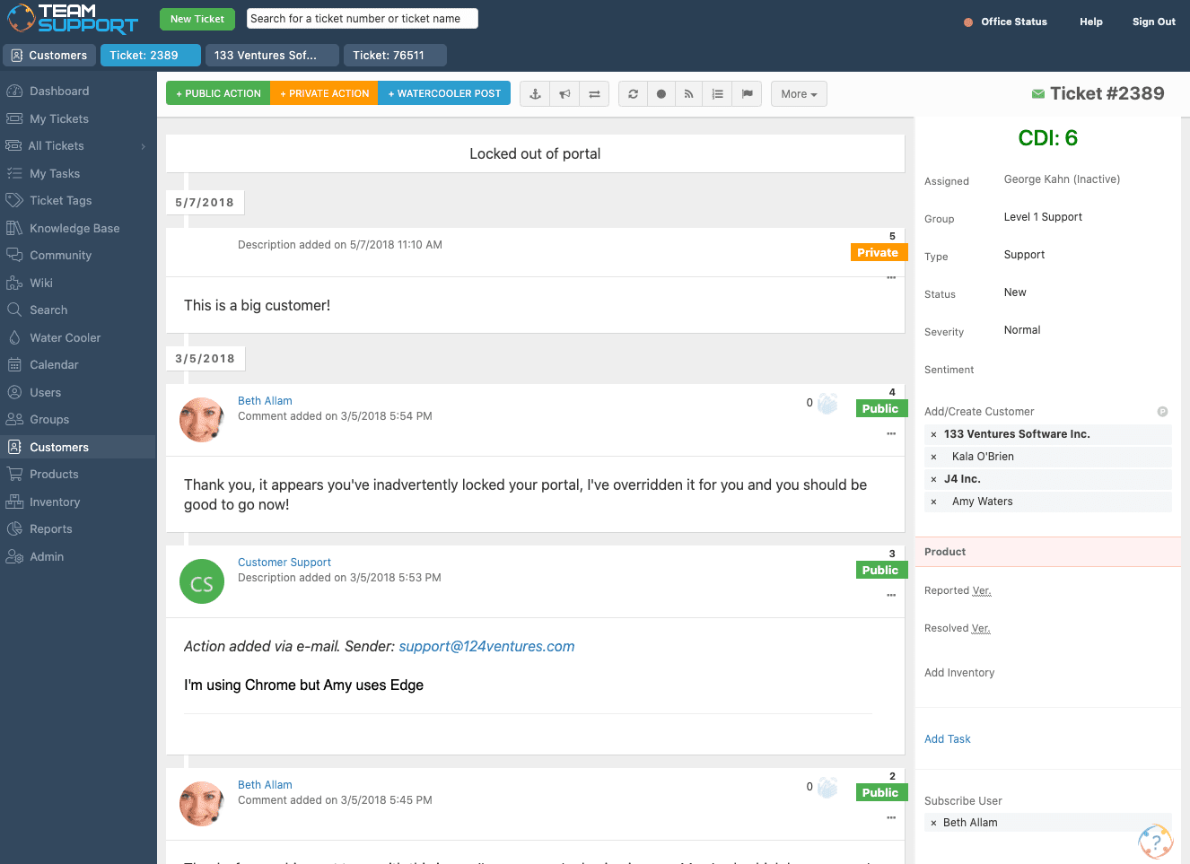Open Inventory in the sidebar

coord(55,502)
